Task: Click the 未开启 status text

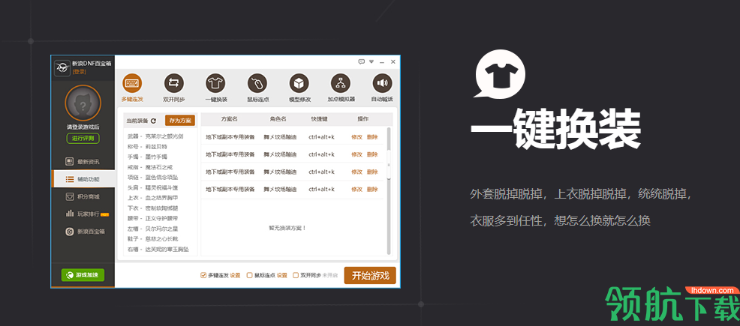Action: [330, 275]
